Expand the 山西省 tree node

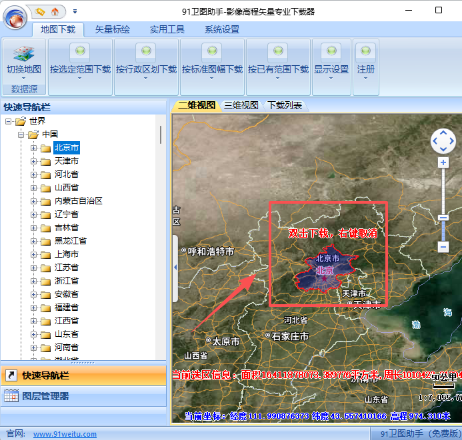(33, 188)
